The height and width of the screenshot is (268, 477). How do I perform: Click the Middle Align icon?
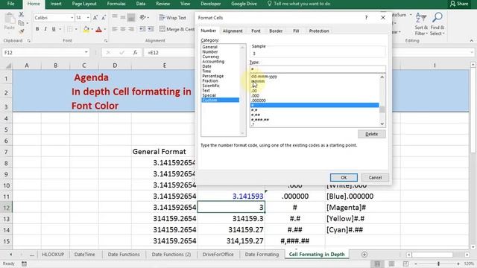pyautogui.click(x=123, y=18)
